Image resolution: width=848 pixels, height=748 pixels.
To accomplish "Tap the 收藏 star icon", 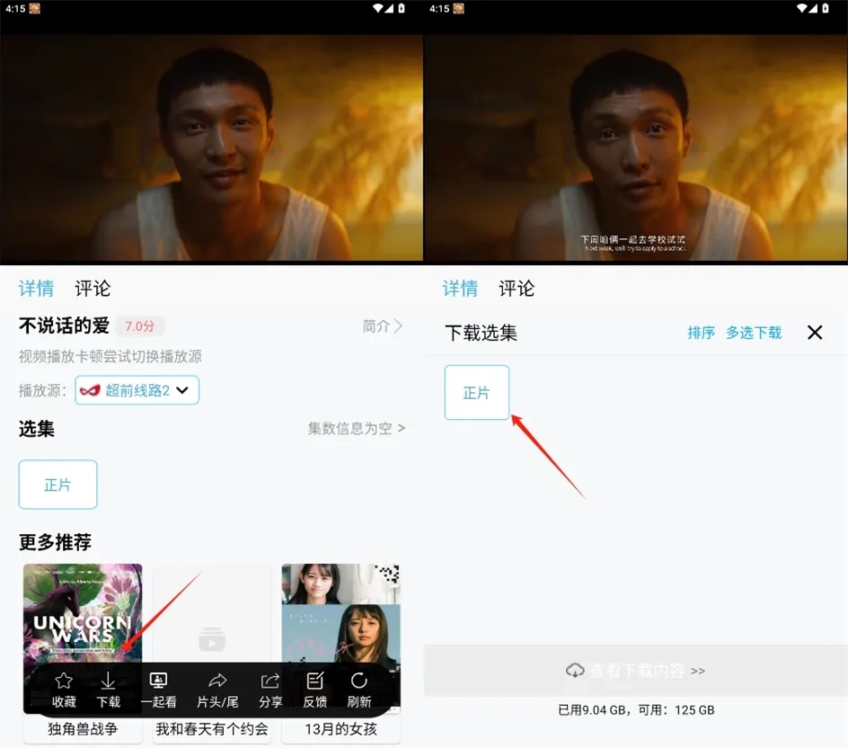I will (x=64, y=681).
